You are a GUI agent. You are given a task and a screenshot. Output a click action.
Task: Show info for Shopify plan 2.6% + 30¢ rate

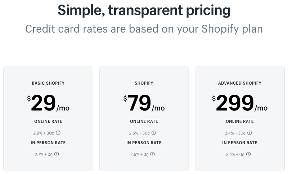click(x=154, y=133)
